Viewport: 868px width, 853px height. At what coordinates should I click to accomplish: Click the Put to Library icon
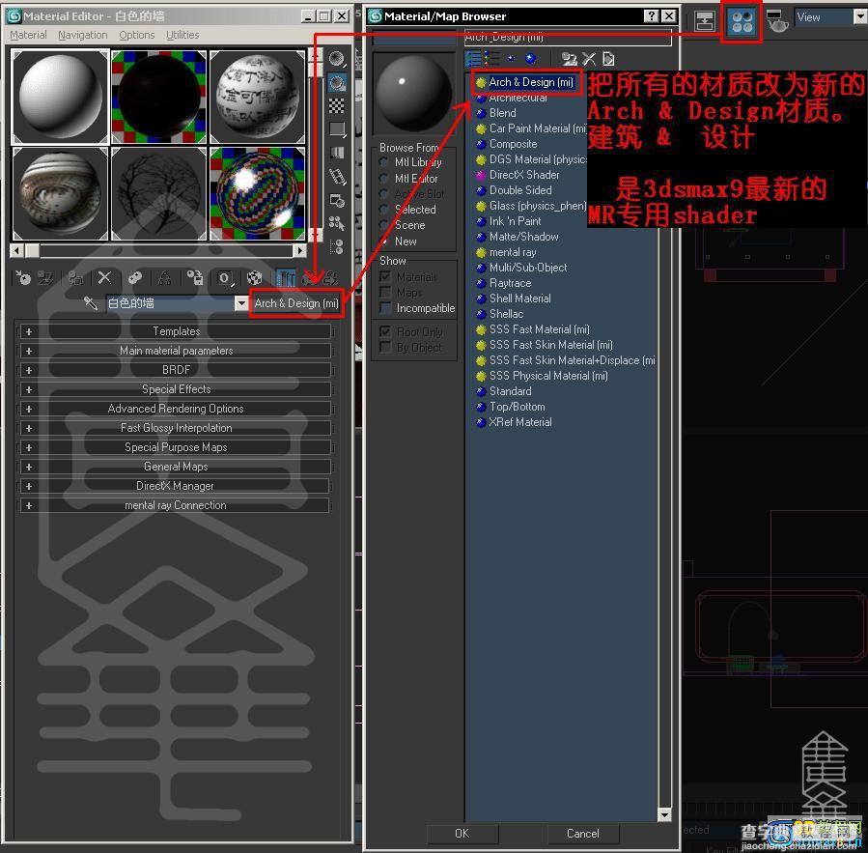(x=194, y=277)
